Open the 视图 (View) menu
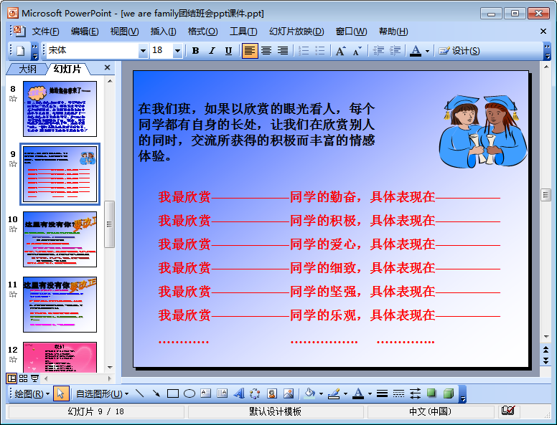This screenshot has height=425, width=557. (124, 32)
